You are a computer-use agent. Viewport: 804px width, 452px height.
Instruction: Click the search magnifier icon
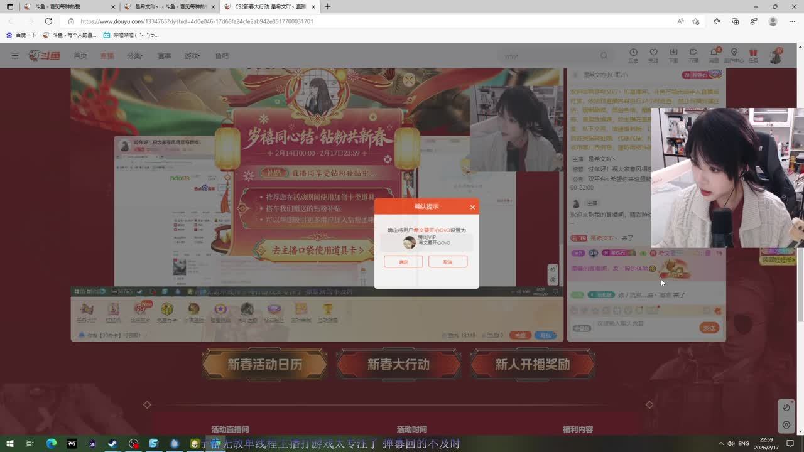[604, 56]
